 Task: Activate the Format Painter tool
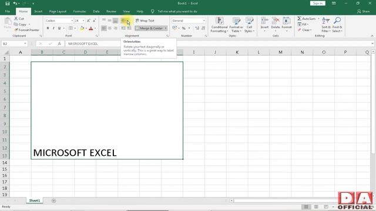26,30
